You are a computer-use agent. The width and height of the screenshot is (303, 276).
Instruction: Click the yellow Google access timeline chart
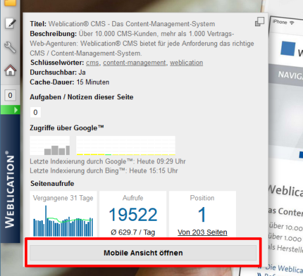click(126, 145)
